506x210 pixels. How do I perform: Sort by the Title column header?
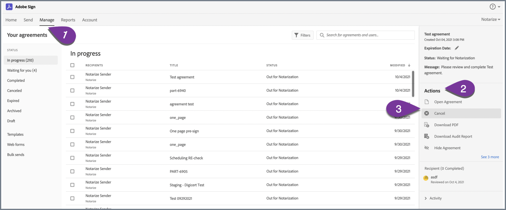pos(174,65)
